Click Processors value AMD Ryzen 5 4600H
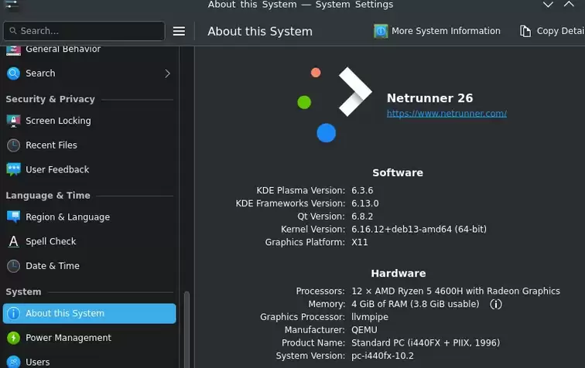This screenshot has width=585, height=368. 456,291
